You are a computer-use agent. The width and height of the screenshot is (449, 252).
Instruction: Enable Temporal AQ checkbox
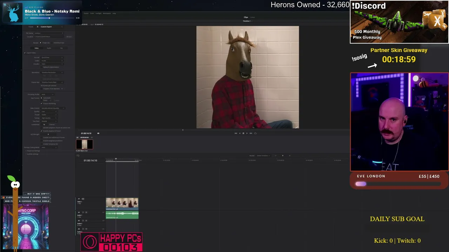(x=41, y=144)
